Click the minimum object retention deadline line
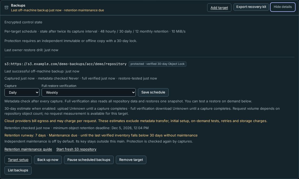The height and width of the screenshot is (179, 299). pyautogui.click(x=77, y=128)
